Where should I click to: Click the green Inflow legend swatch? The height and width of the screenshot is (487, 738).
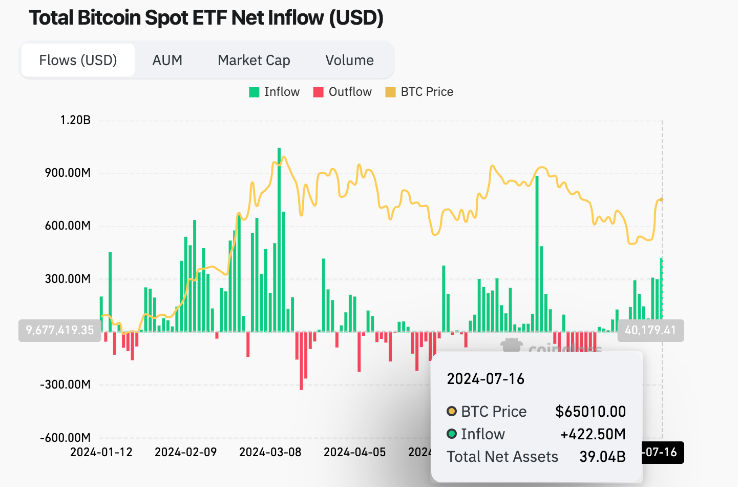click(x=254, y=92)
